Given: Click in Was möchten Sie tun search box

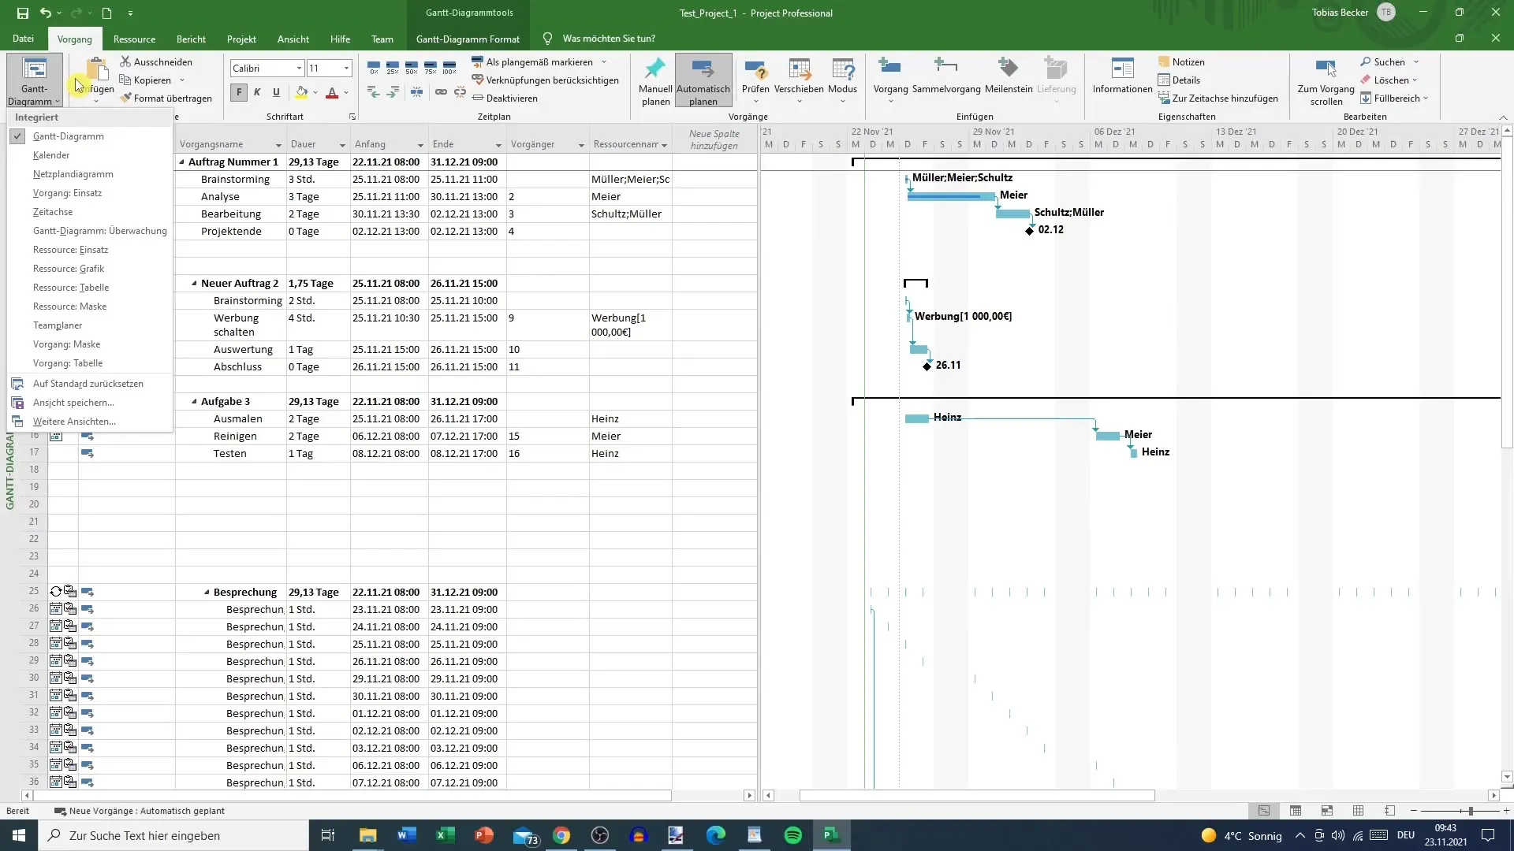Looking at the screenshot, I should click(x=608, y=39).
